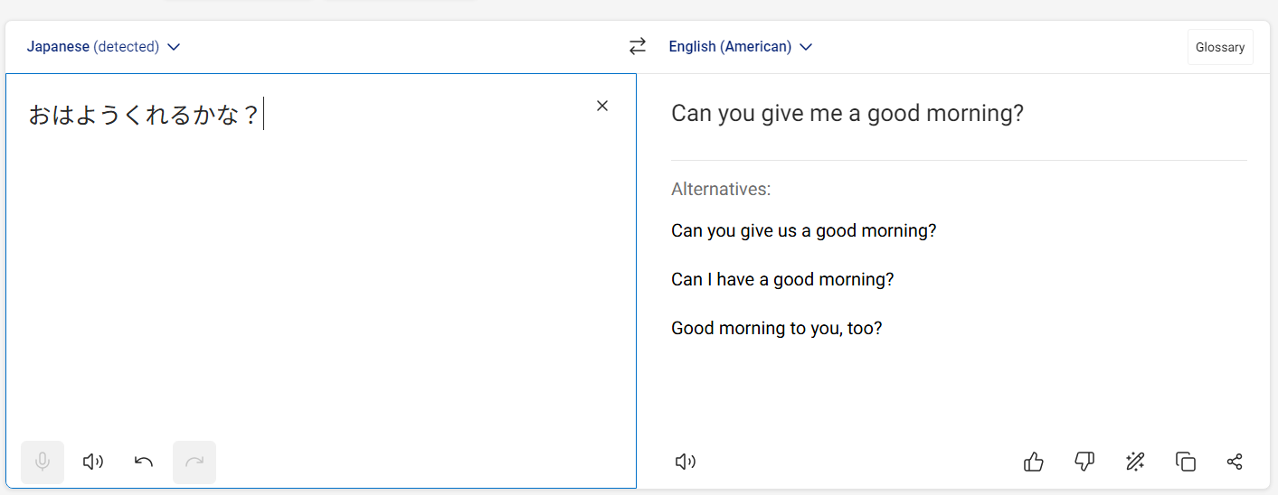Redo the source text edit
This screenshot has width=1278, height=495.
194,462
